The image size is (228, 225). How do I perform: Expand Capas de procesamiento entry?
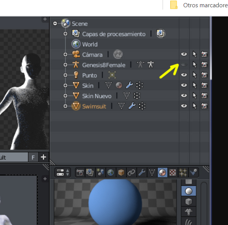click(x=65, y=34)
